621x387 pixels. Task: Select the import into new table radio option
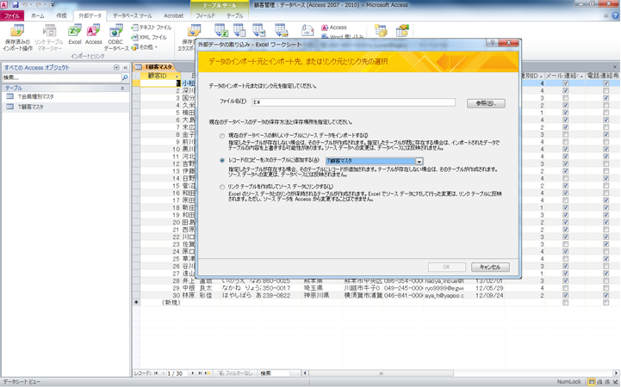coord(223,135)
